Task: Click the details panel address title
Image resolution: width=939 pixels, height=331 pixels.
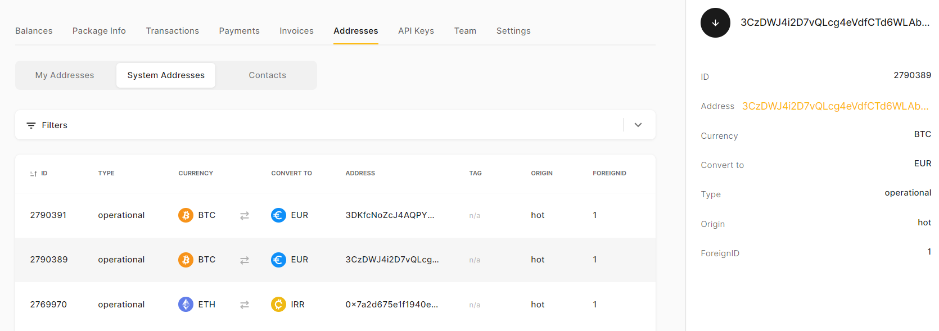Action: click(835, 22)
